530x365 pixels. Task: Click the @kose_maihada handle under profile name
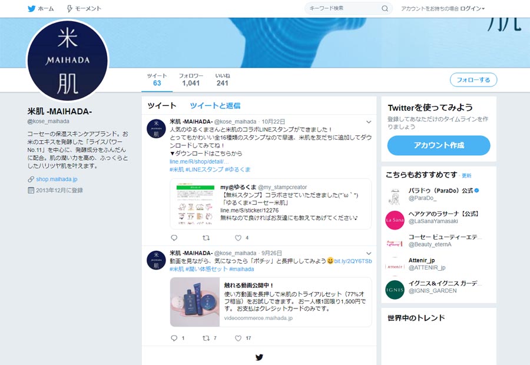click(x=48, y=121)
